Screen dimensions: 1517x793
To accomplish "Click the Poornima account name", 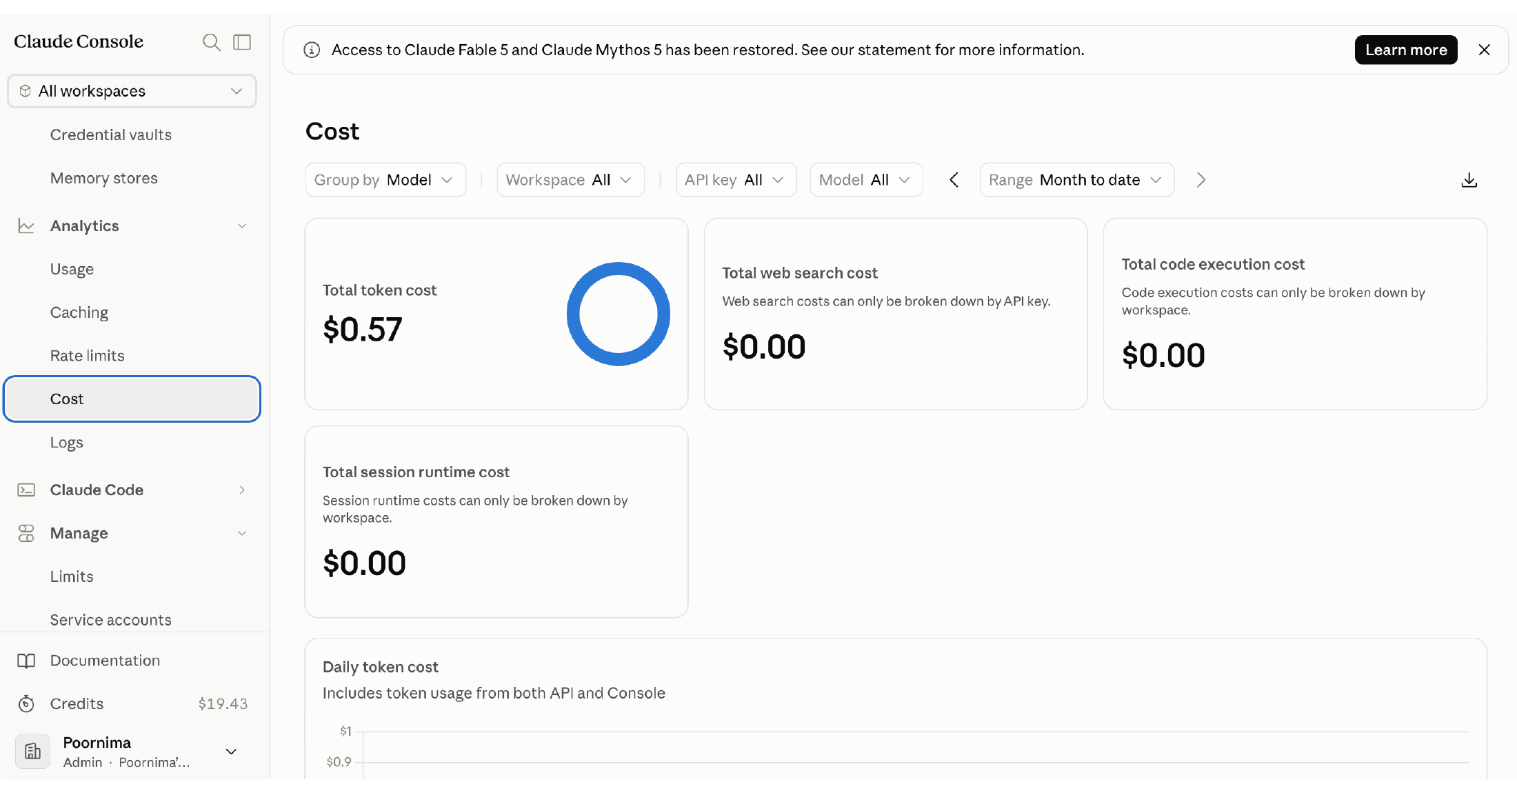I will click(97, 743).
